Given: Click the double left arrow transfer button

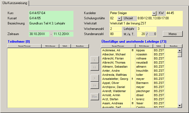Looking at the screenshot, I should (x=94, y=67).
